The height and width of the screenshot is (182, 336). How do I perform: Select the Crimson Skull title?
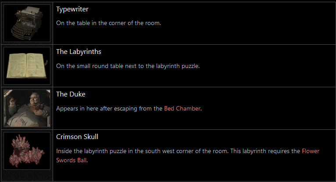point(77,137)
